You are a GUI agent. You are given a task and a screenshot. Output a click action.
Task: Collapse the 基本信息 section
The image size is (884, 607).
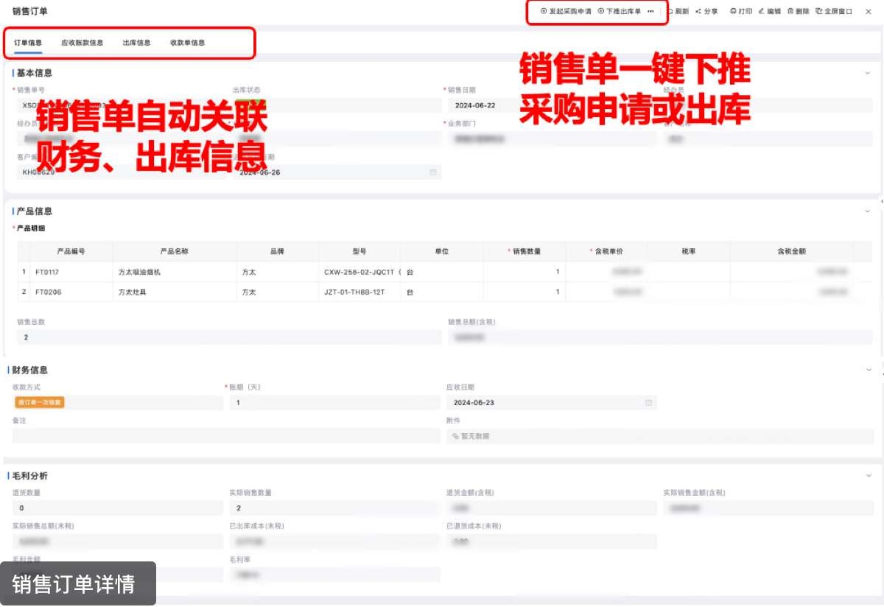868,73
